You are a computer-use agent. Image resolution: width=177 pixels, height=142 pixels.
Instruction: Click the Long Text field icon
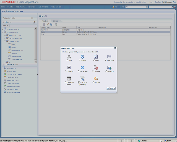tap(109, 57)
